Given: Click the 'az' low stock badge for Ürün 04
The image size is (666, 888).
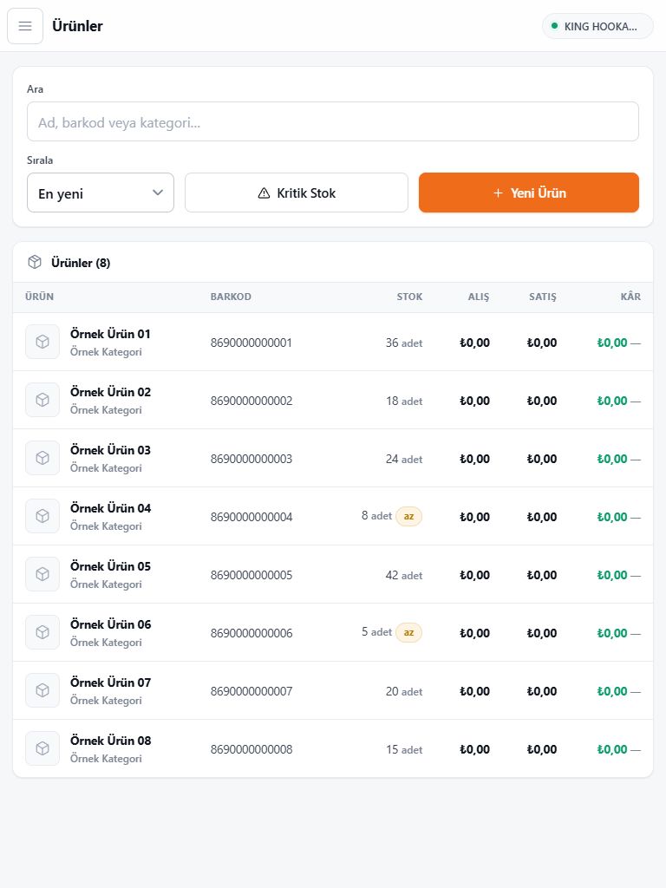Looking at the screenshot, I should tap(409, 517).
